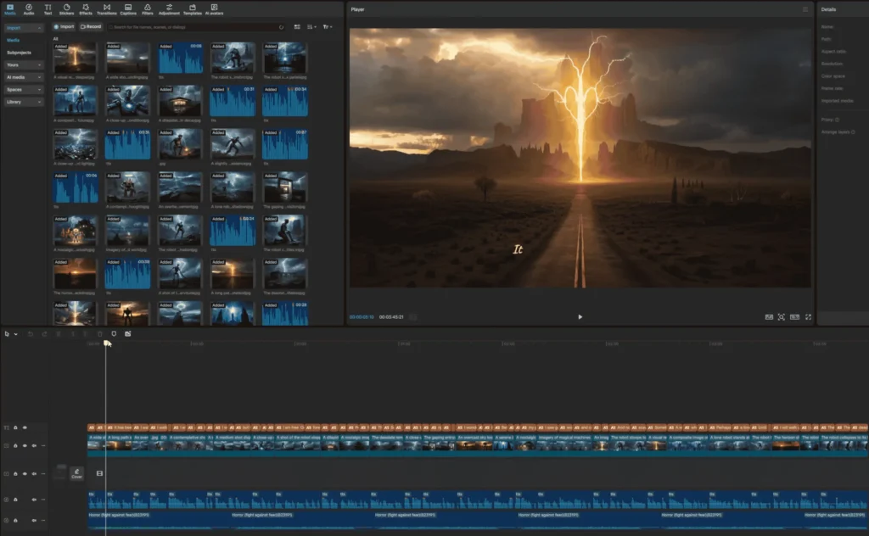Select Media in the sidebar
The height and width of the screenshot is (536, 869).
(14, 40)
